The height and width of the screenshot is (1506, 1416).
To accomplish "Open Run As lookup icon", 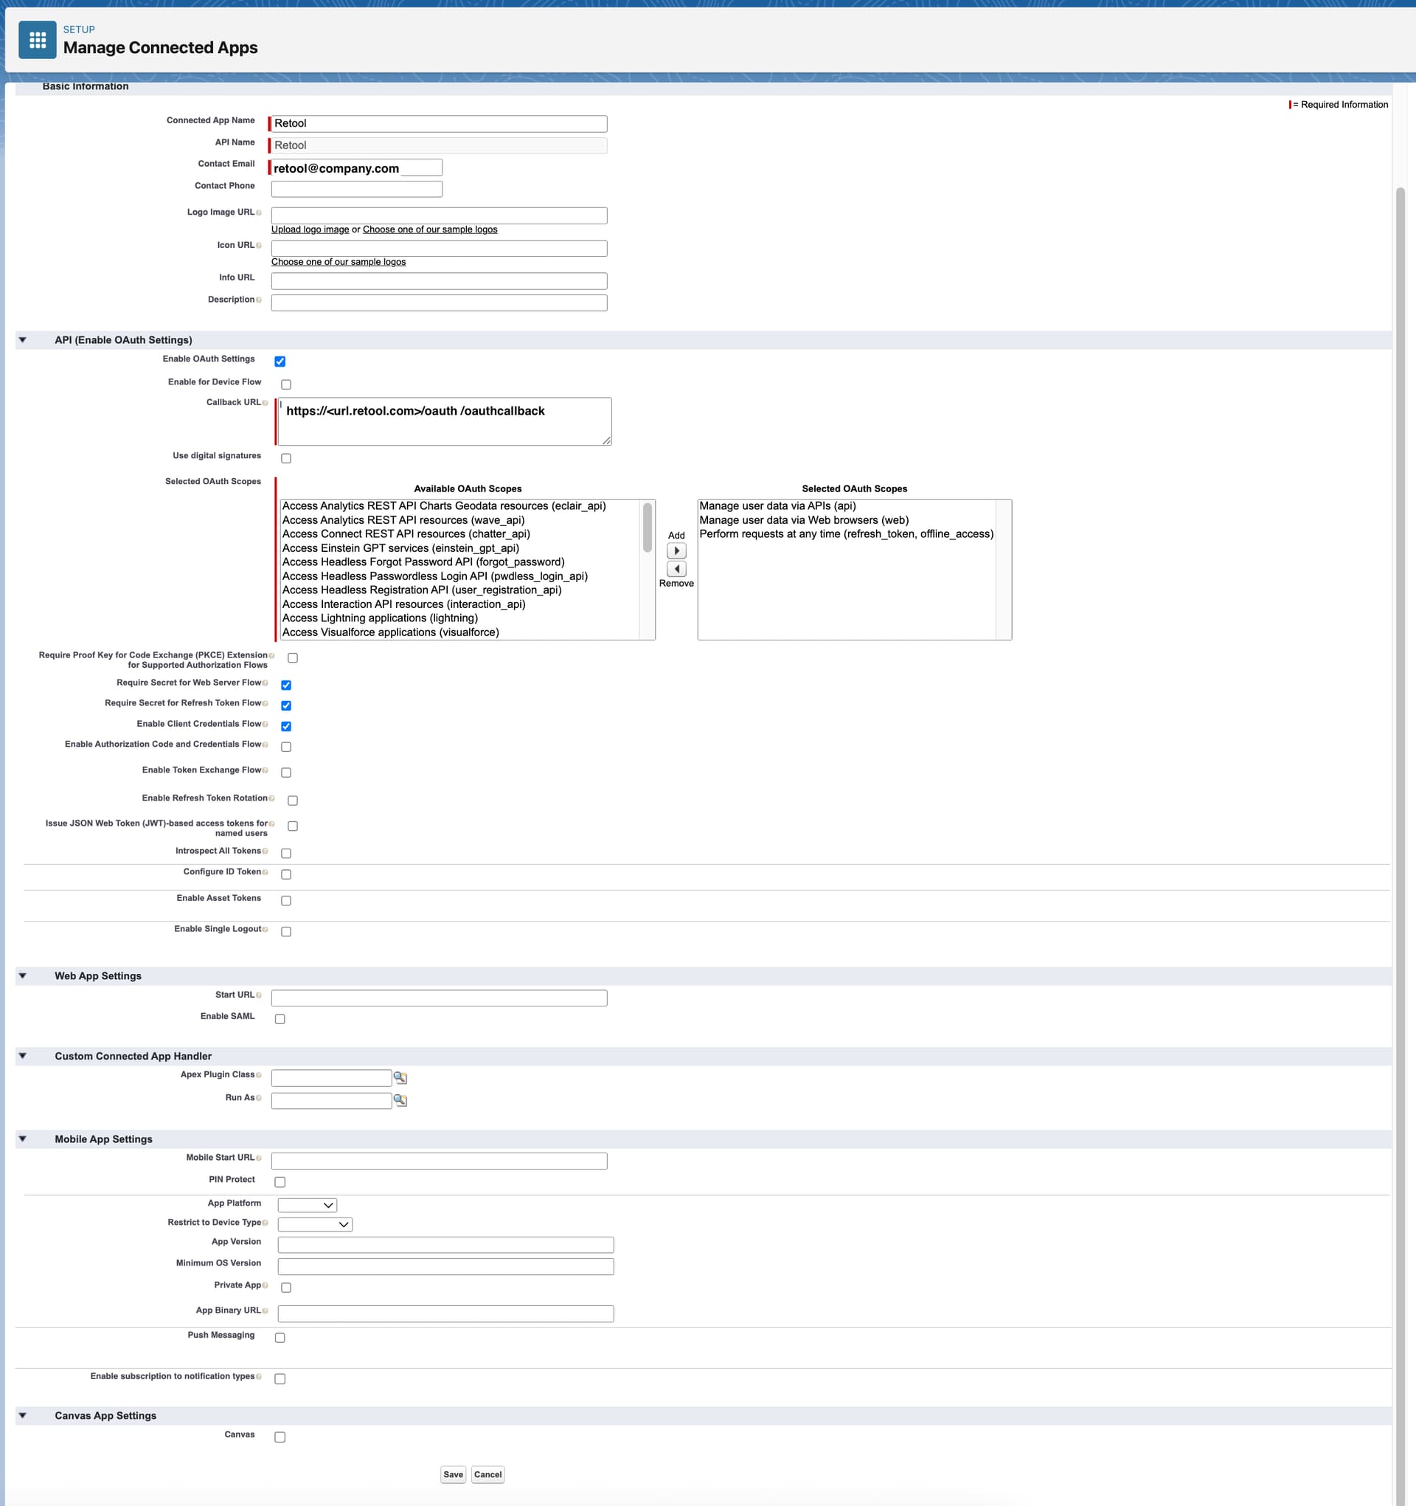I will pos(400,1100).
